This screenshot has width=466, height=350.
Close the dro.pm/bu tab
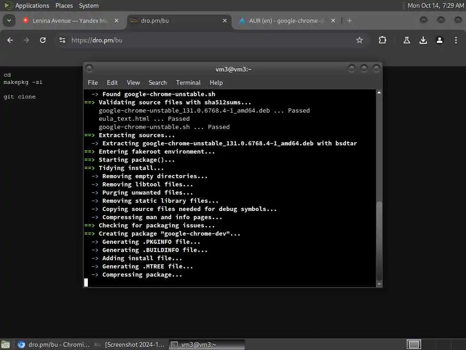[x=225, y=21]
